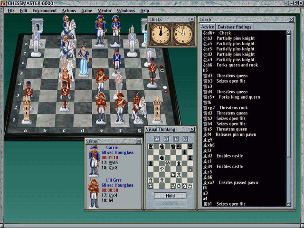Click Carrie's '60 sec Hourglass' label
This screenshot has height=228, width=304.
point(117,152)
